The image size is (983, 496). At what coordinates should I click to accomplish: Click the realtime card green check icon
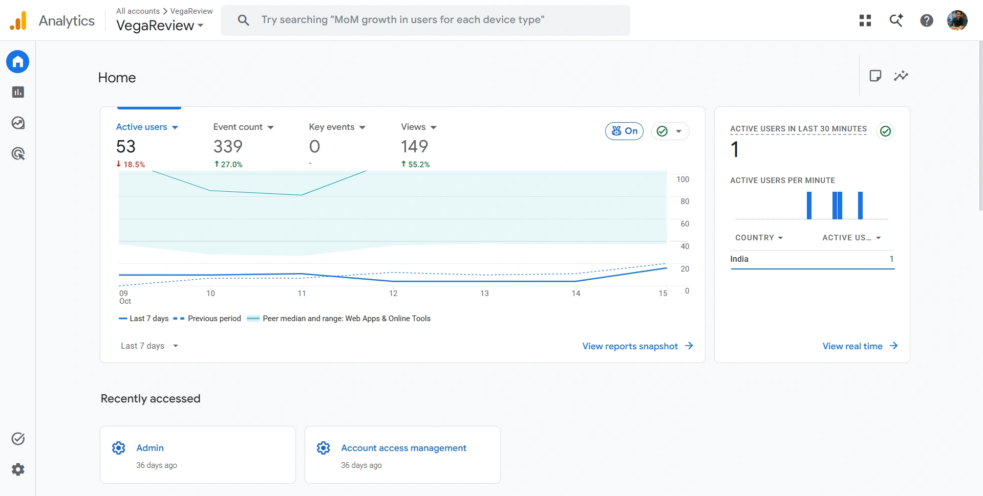click(885, 131)
